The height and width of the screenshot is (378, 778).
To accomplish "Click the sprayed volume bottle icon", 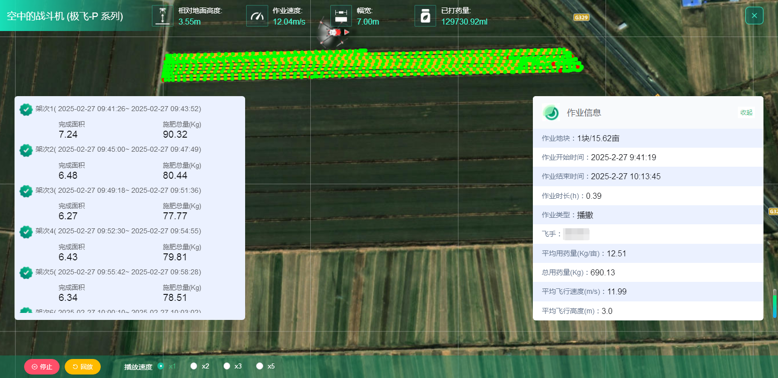I will pos(425,16).
